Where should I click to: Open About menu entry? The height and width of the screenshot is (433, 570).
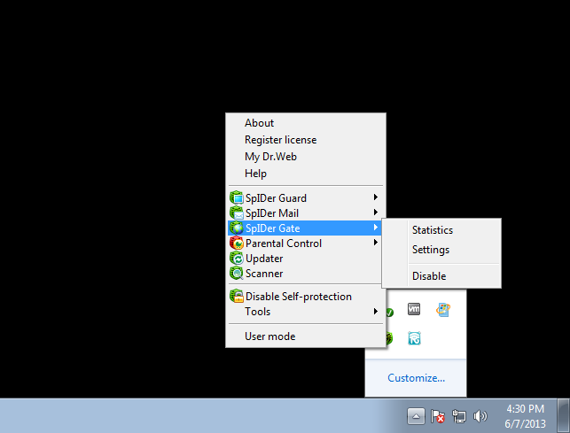click(x=259, y=123)
